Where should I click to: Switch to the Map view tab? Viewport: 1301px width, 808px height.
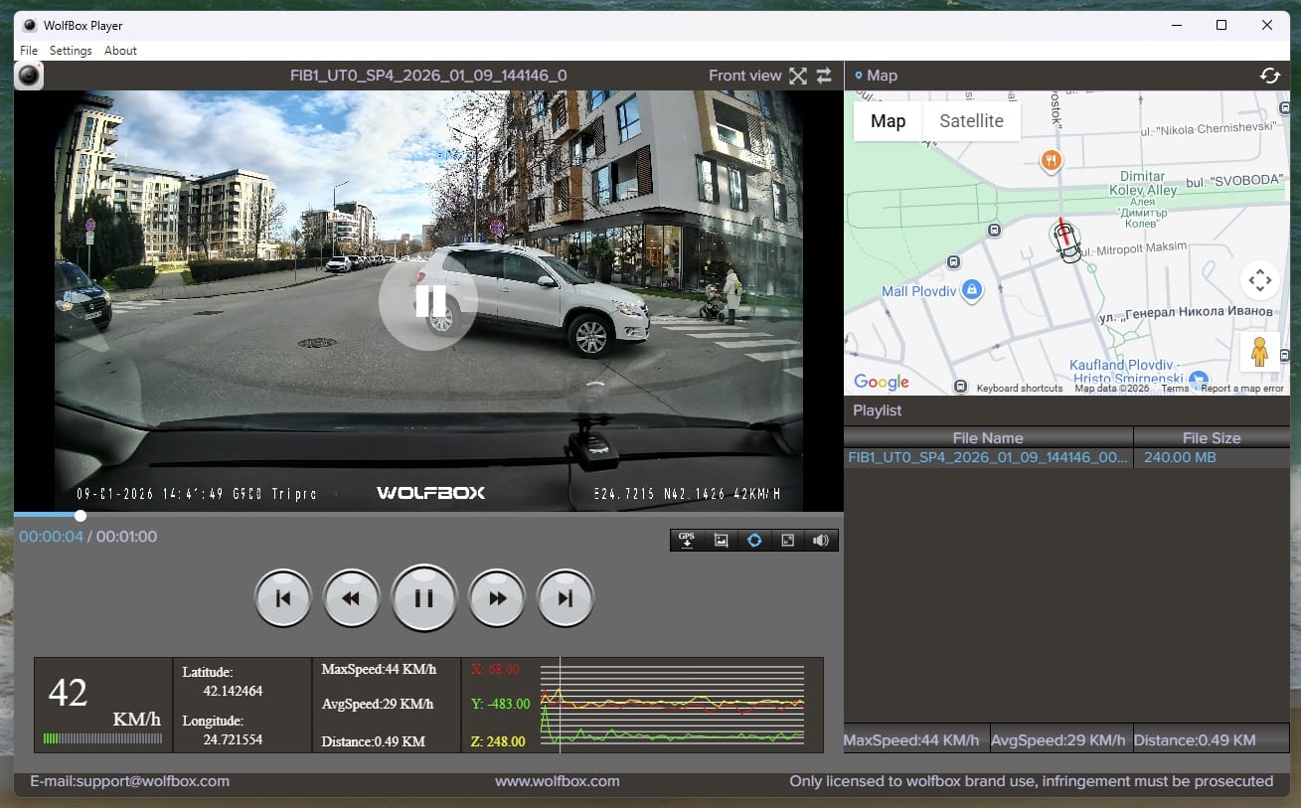tap(888, 121)
